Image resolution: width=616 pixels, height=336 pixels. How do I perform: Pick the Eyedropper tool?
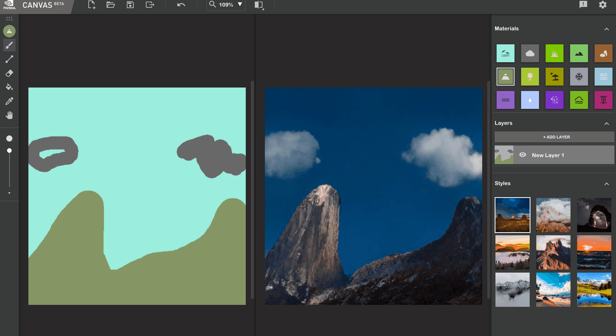[x=9, y=101]
